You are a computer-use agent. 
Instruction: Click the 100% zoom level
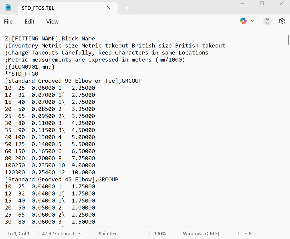160,234
